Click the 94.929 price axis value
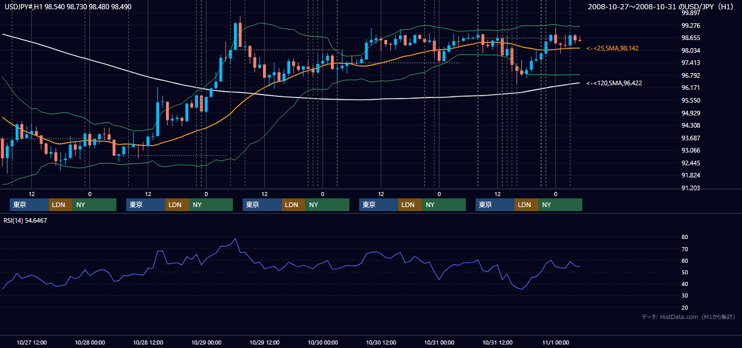The image size is (742, 348). 690,113
